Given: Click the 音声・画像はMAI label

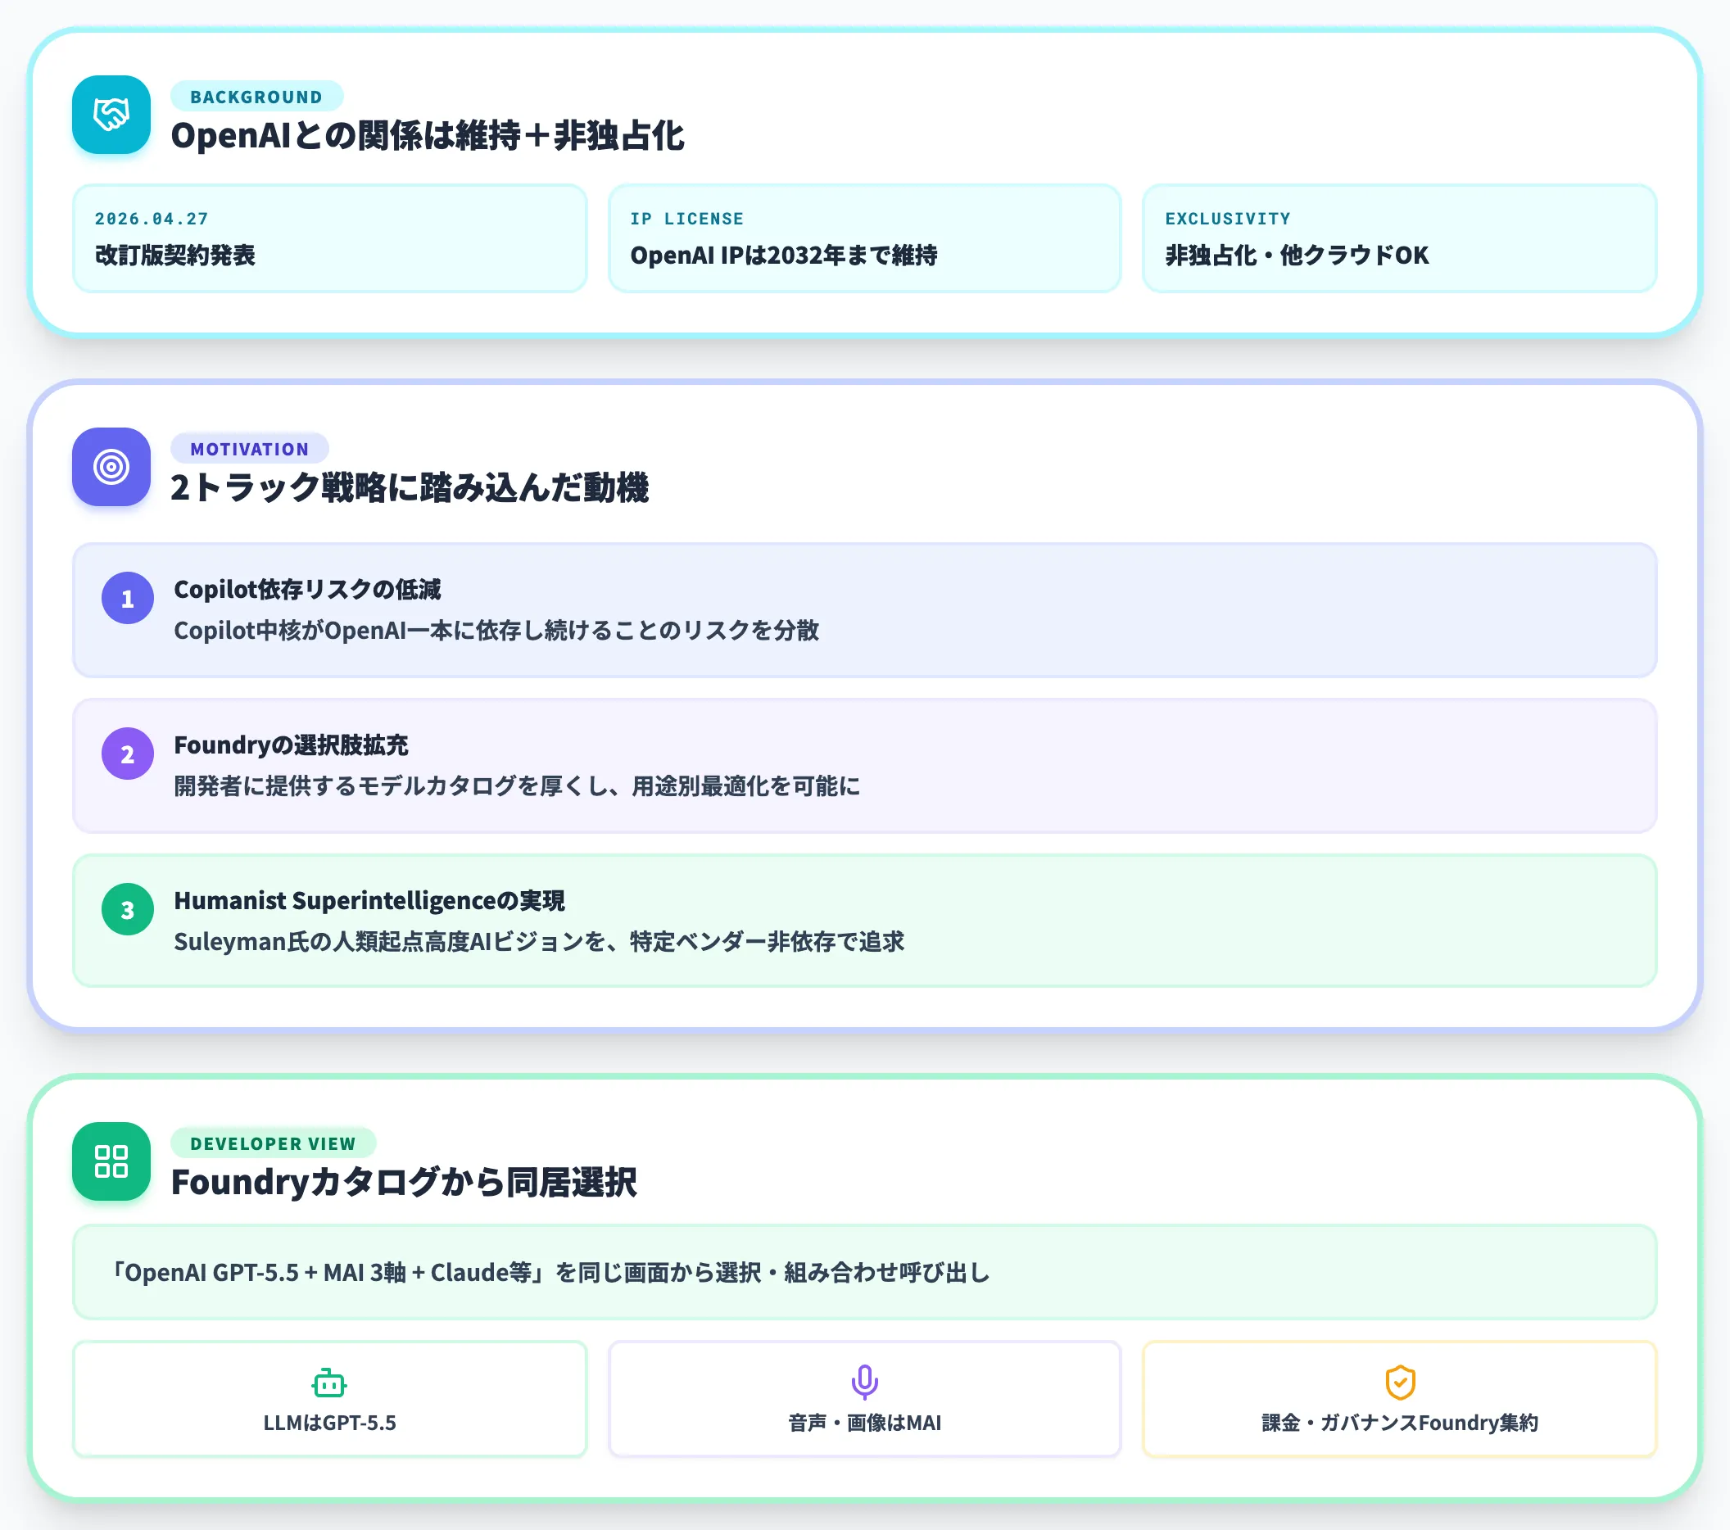Looking at the screenshot, I should click(x=864, y=1423).
